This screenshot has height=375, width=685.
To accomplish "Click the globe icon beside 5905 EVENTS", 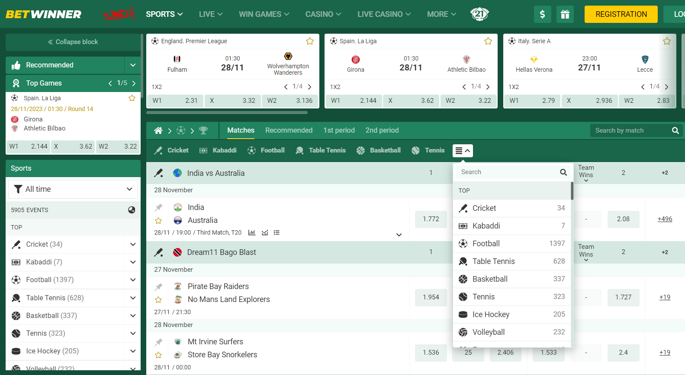I will 132,210.
